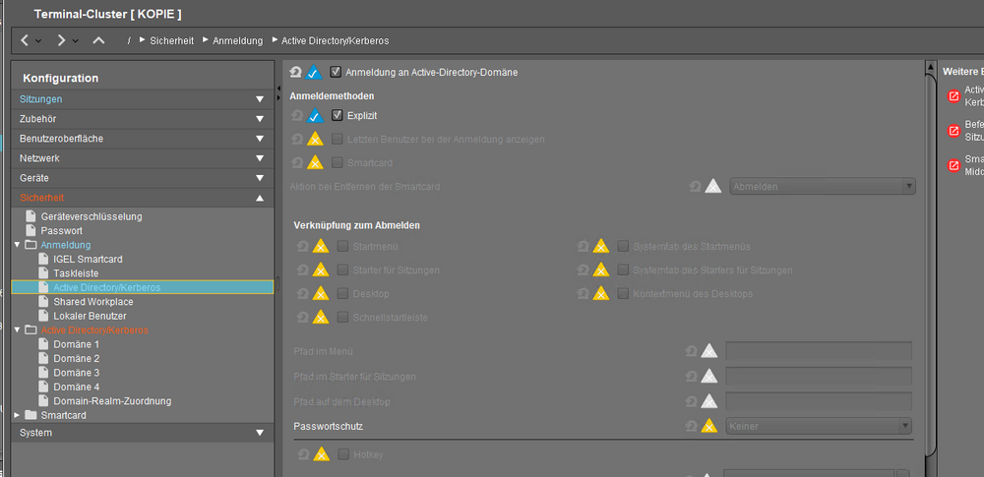Click the forward navigation arrow
The height and width of the screenshot is (477, 984).
coord(61,40)
